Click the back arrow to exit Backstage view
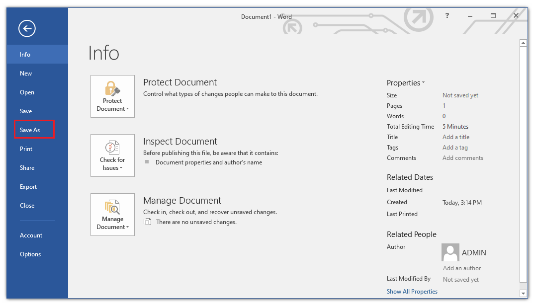The height and width of the screenshot is (306, 533). (x=27, y=28)
